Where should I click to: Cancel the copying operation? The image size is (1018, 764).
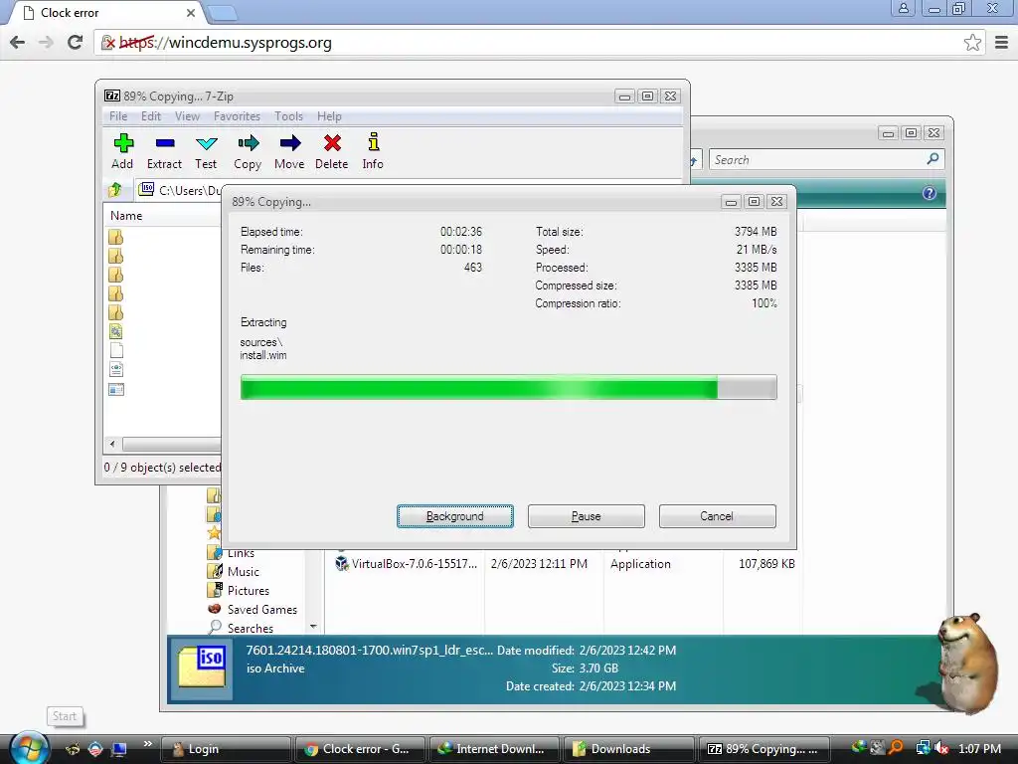pyautogui.click(x=718, y=516)
